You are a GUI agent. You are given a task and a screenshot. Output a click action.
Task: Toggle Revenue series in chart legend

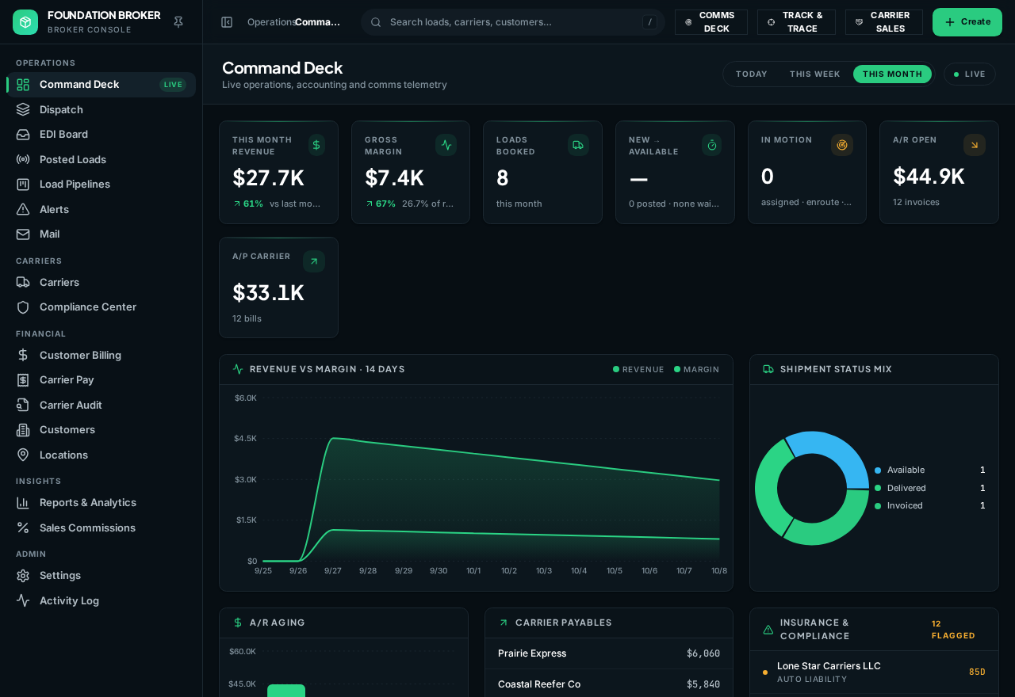coord(638,369)
